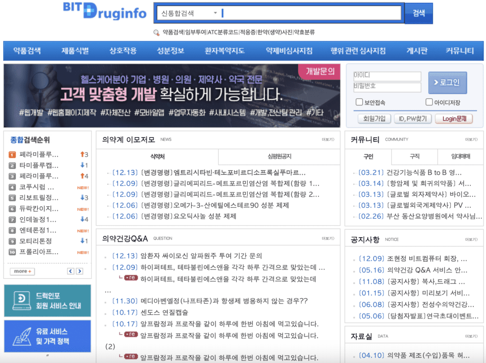Click the NEW badge beside 듀락칸이지
The image size is (486, 363).
coord(83,210)
